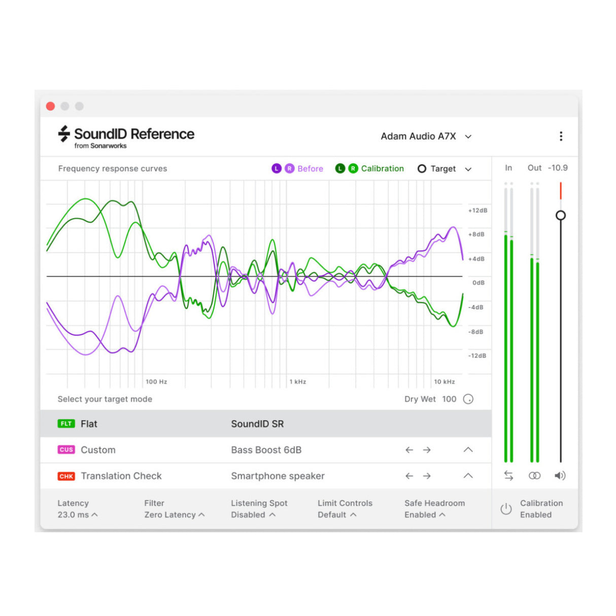
Task: Click the Bass Boost 6dB preset name
Action: [x=266, y=450]
